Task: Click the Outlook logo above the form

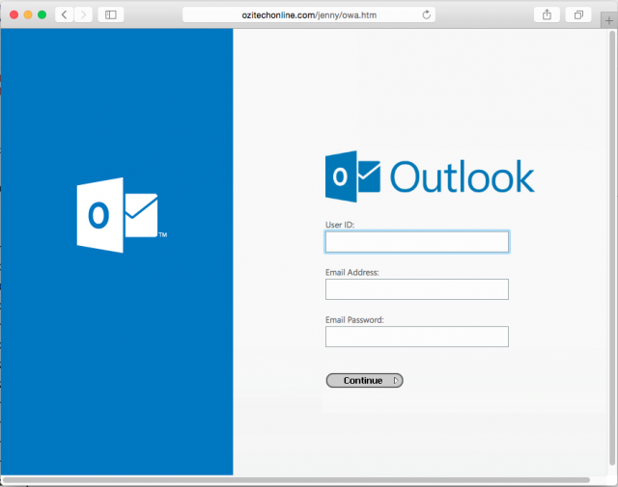Action: (430, 176)
